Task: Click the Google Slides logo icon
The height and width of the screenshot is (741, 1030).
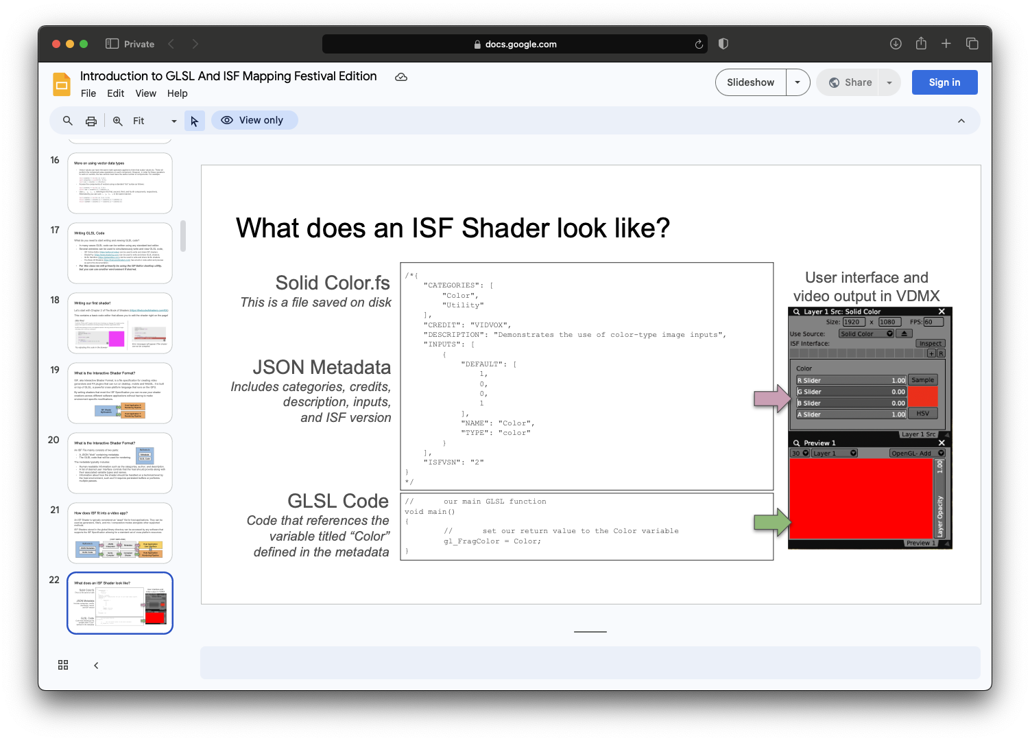Action: (62, 84)
